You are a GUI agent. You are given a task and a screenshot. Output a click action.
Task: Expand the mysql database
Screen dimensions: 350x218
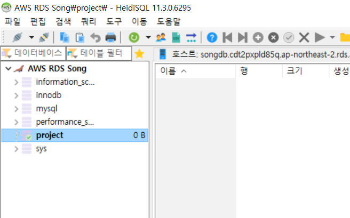click(x=17, y=109)
